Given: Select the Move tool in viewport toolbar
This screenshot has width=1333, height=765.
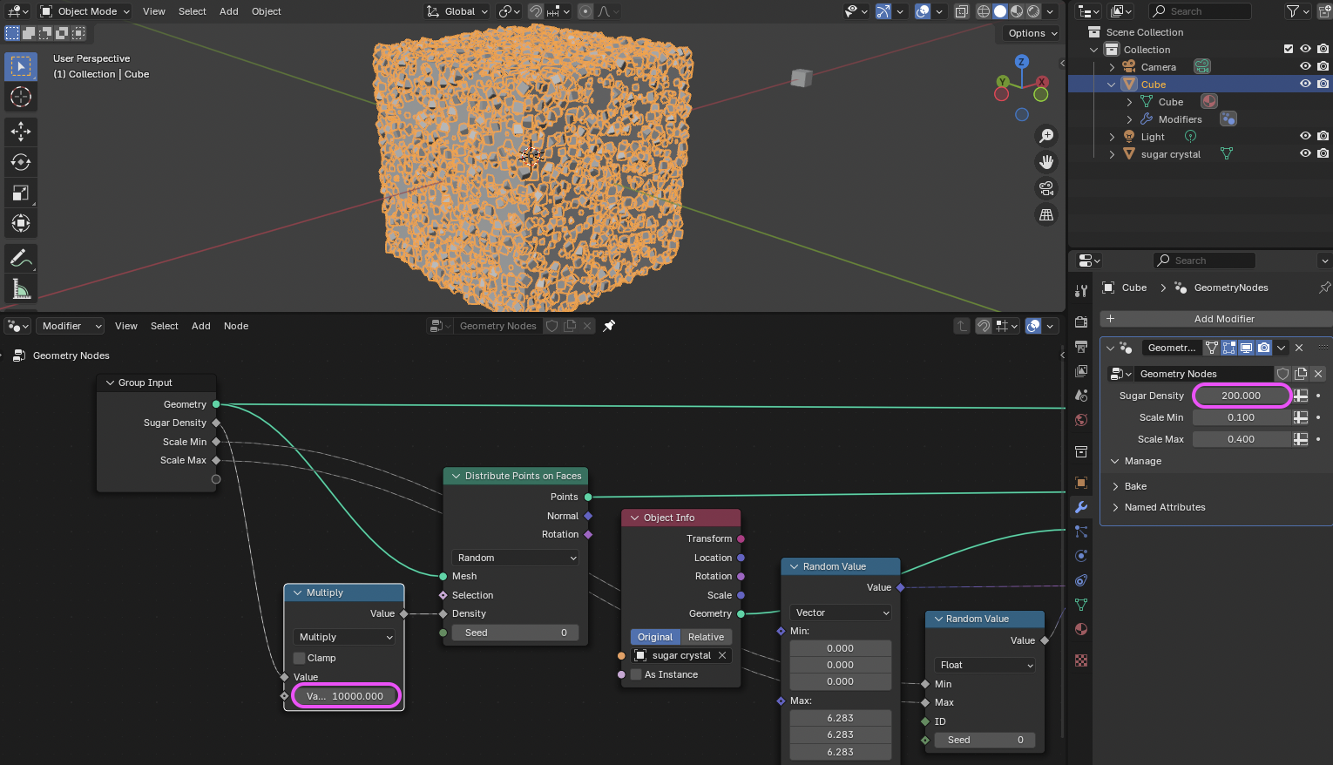Looking at the screenshot, I should pos(21,132).
